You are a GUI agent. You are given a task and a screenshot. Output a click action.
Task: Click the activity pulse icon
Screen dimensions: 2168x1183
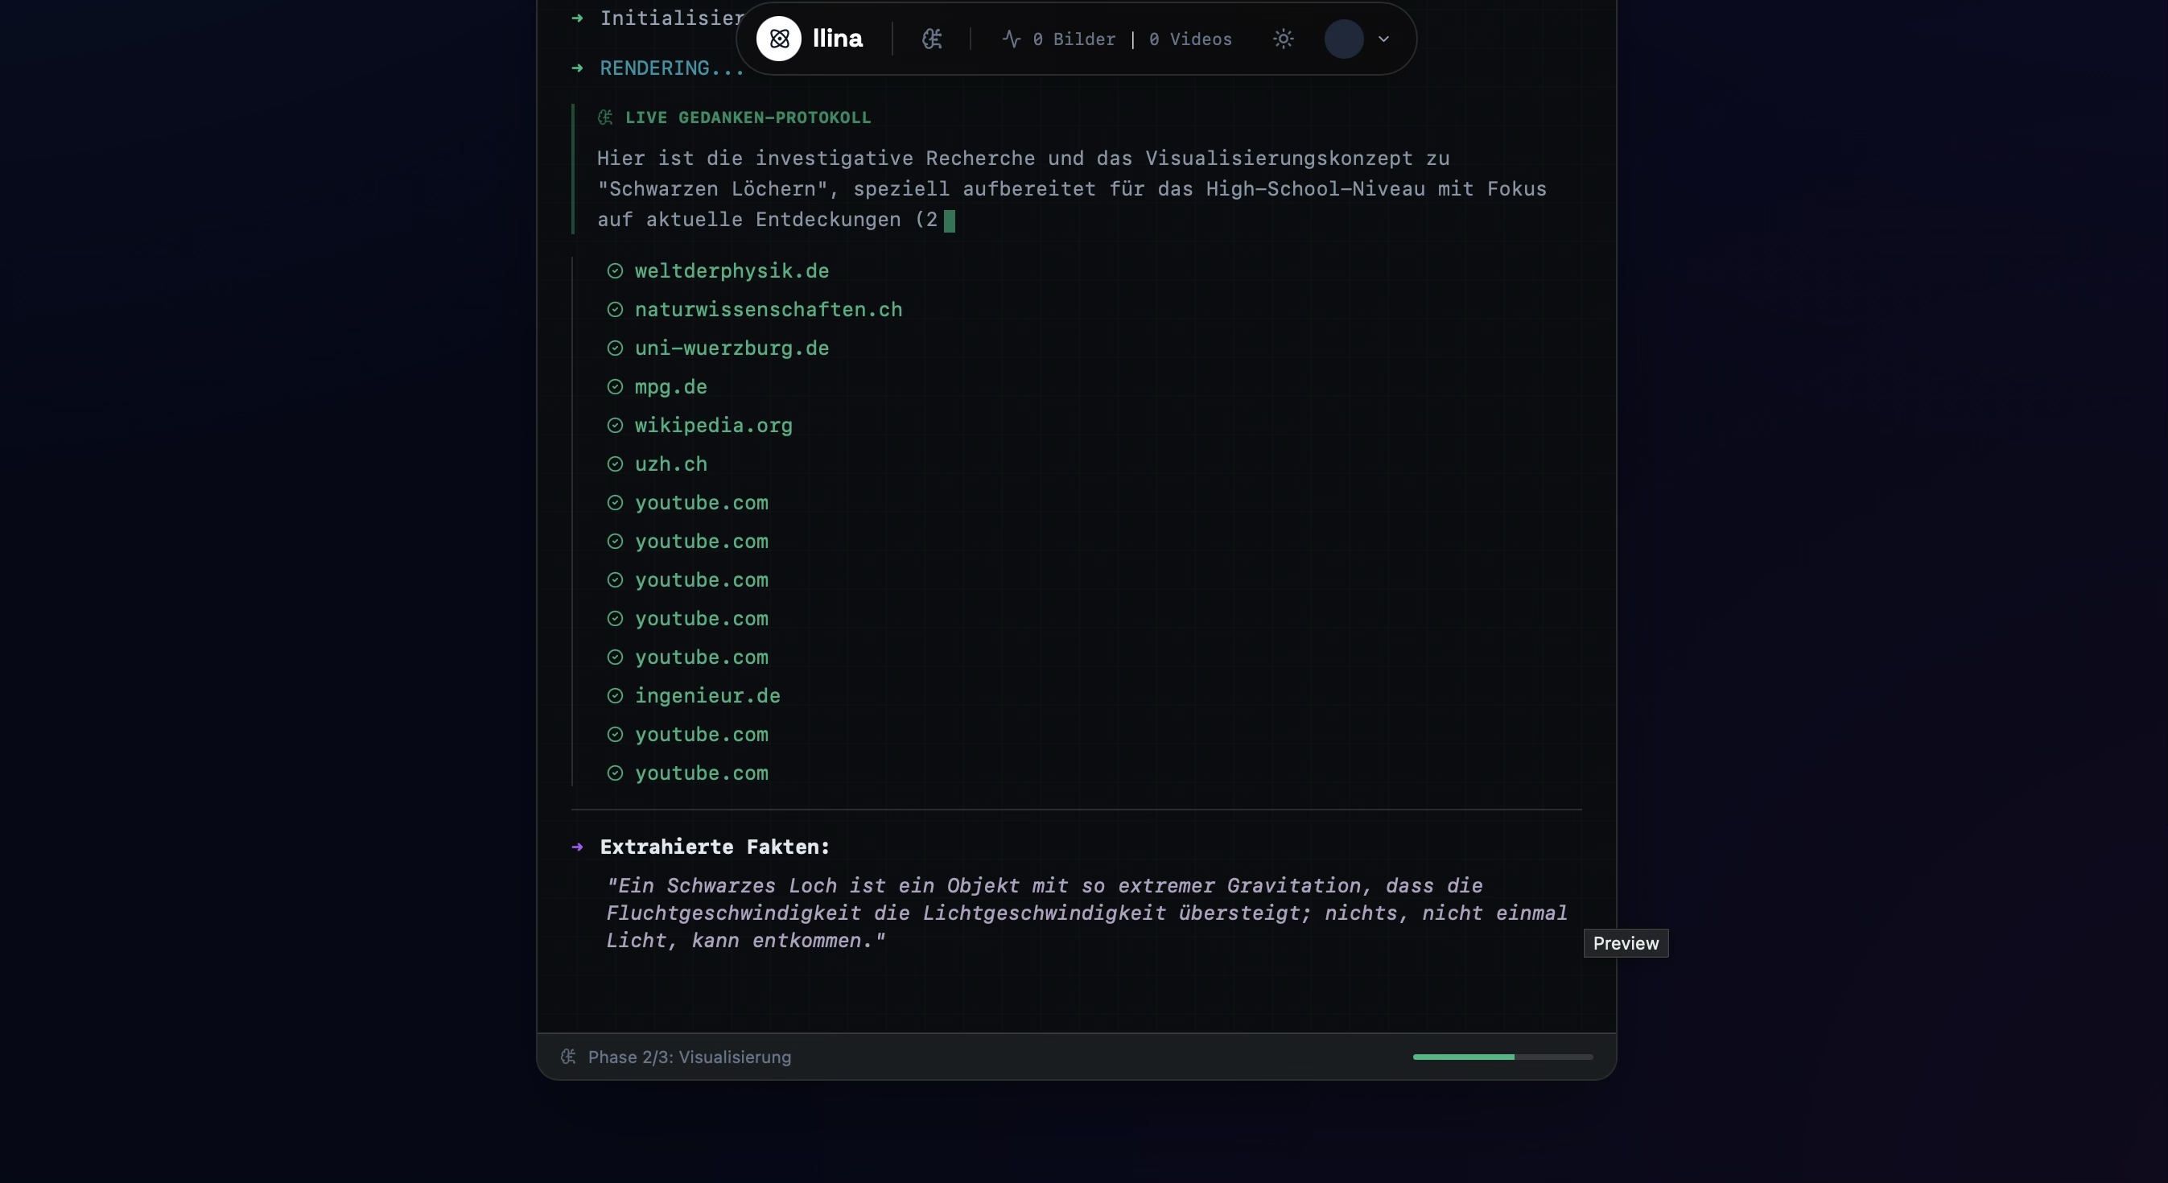click(1012, 39)
